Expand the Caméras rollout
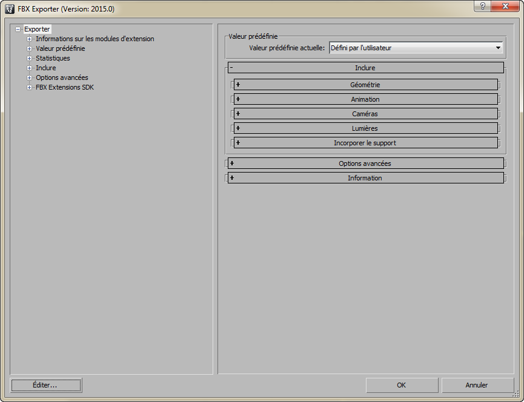Viewport: 524px width, 402px height. [x=366, y=114]
